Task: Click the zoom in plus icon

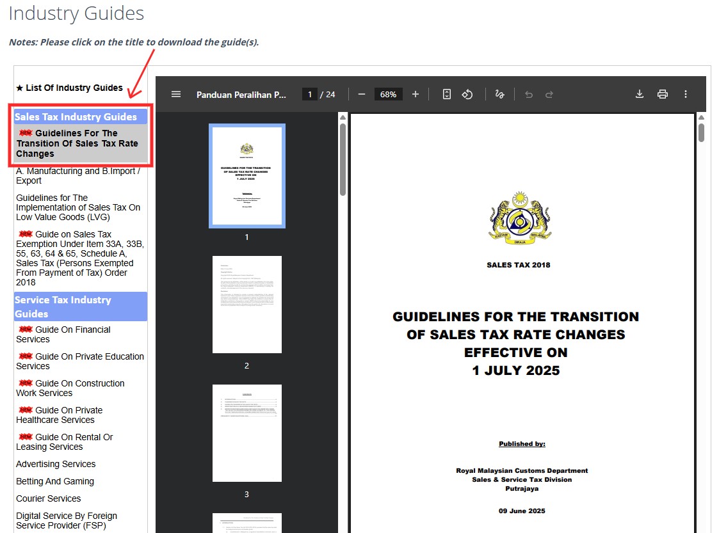Action: pyautogui.click(x=416, y=94)
